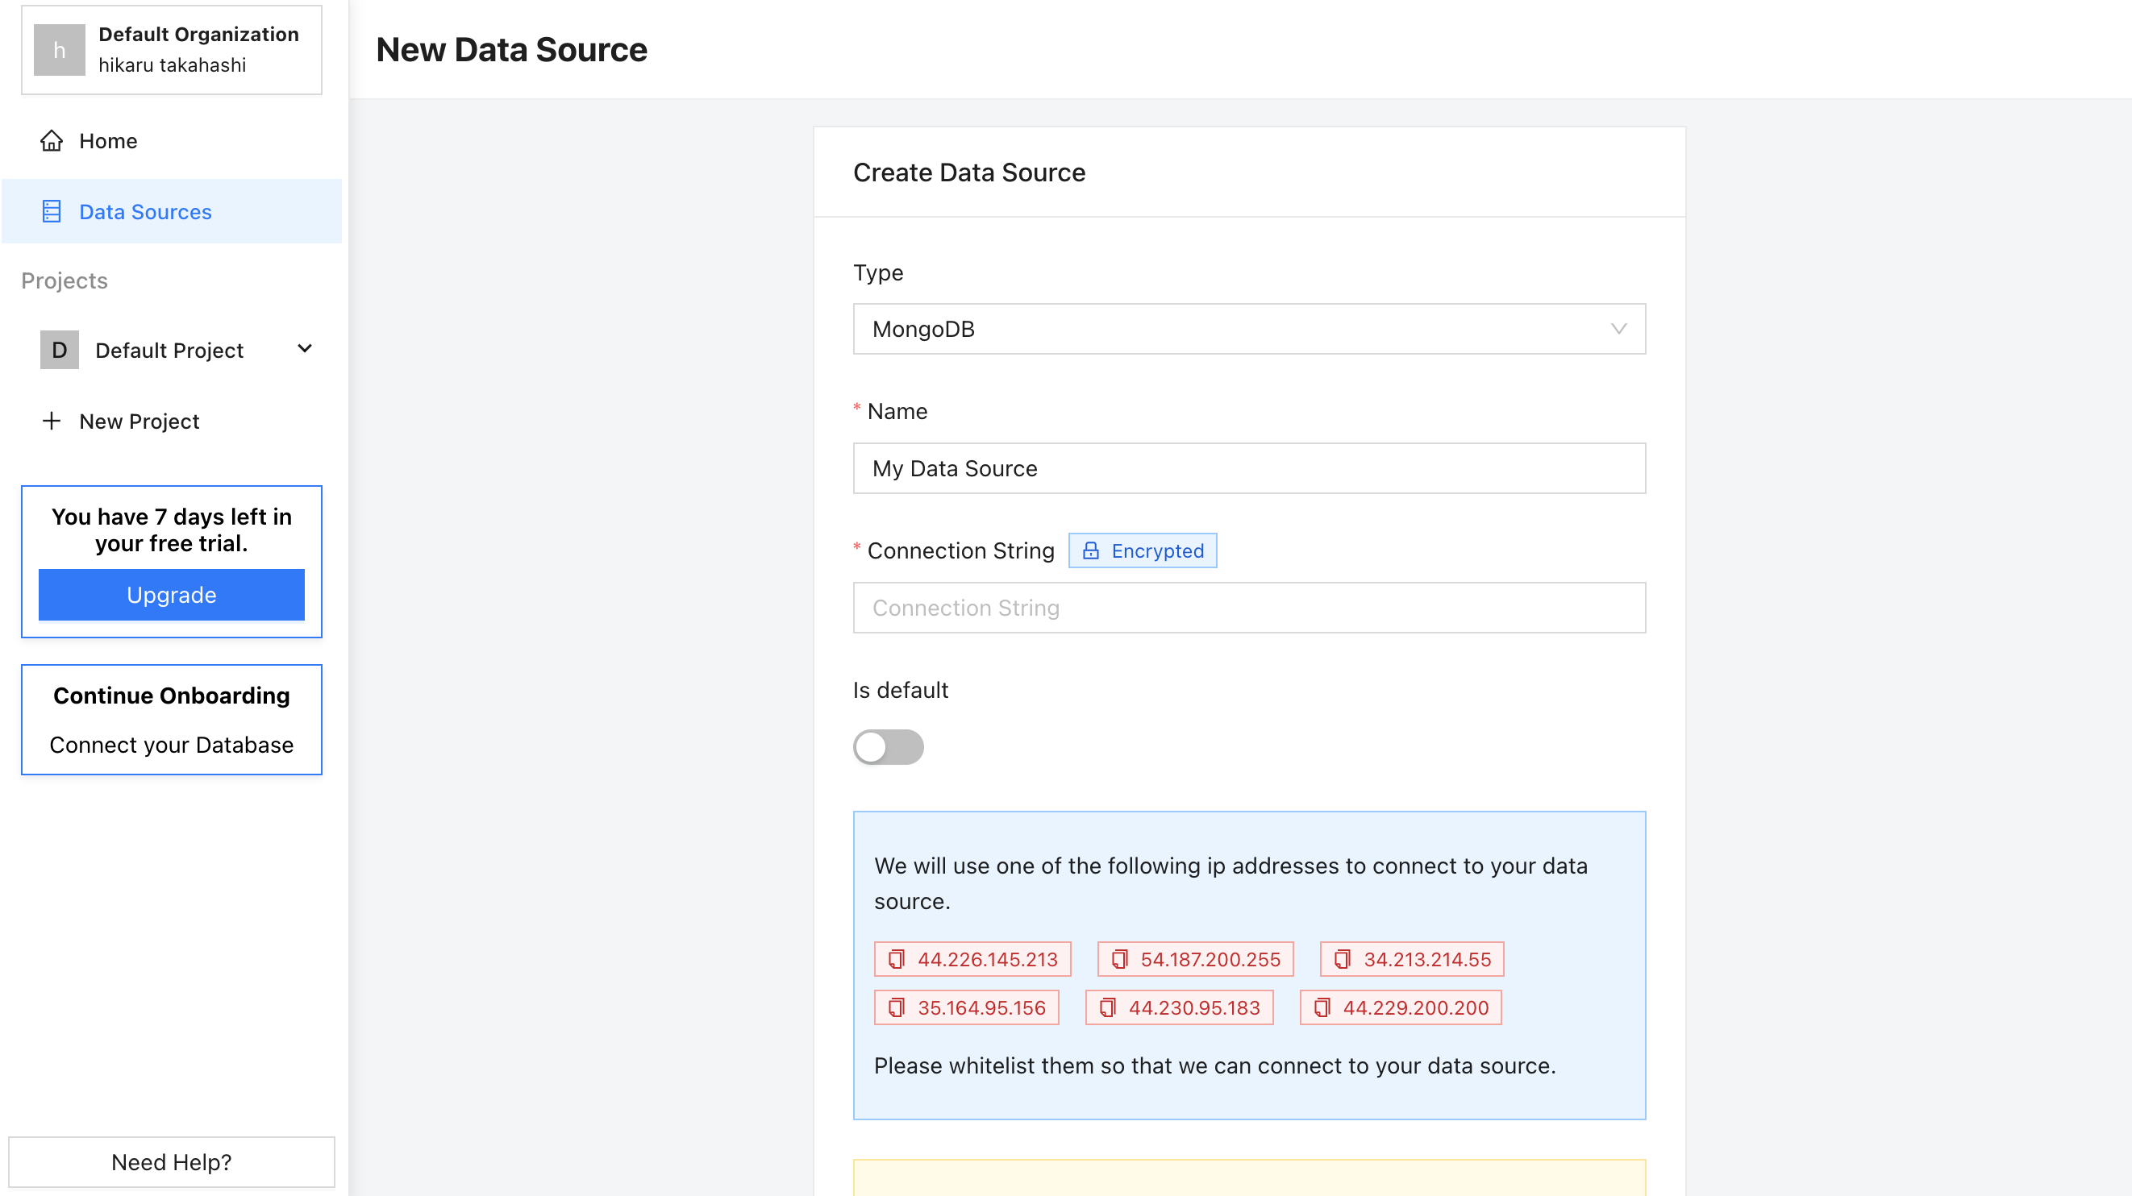Click the Data Sources database icon

(x=52, y=212)
